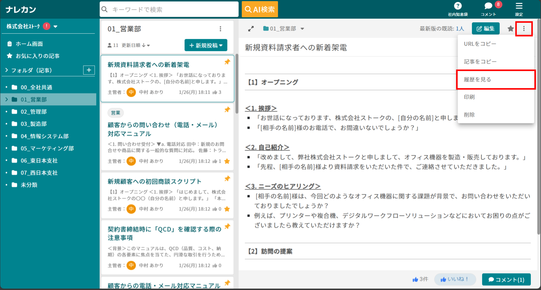Click the add folder plus icon
The width and height of the screenshot is (541, 290).
point(89,70)
